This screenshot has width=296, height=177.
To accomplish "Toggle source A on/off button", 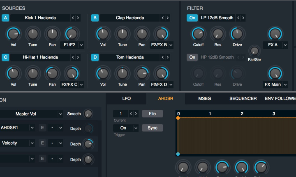I will 5,18.
